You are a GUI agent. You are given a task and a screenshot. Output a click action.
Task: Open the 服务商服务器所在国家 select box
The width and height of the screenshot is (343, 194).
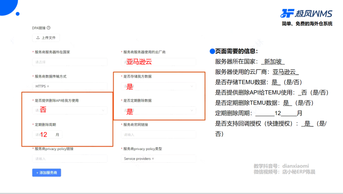[70, 62]
